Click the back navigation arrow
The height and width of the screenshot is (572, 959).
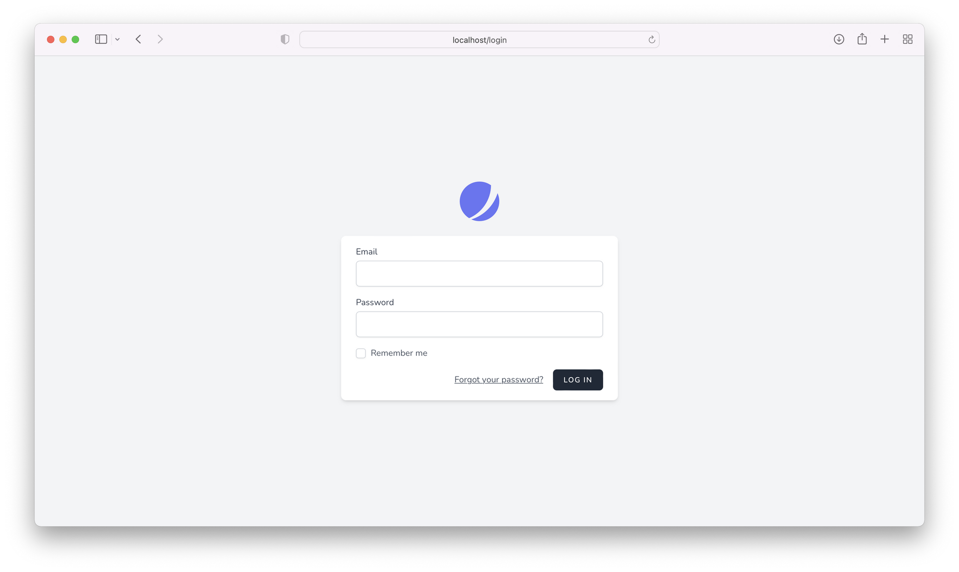(x=139, y=39)
